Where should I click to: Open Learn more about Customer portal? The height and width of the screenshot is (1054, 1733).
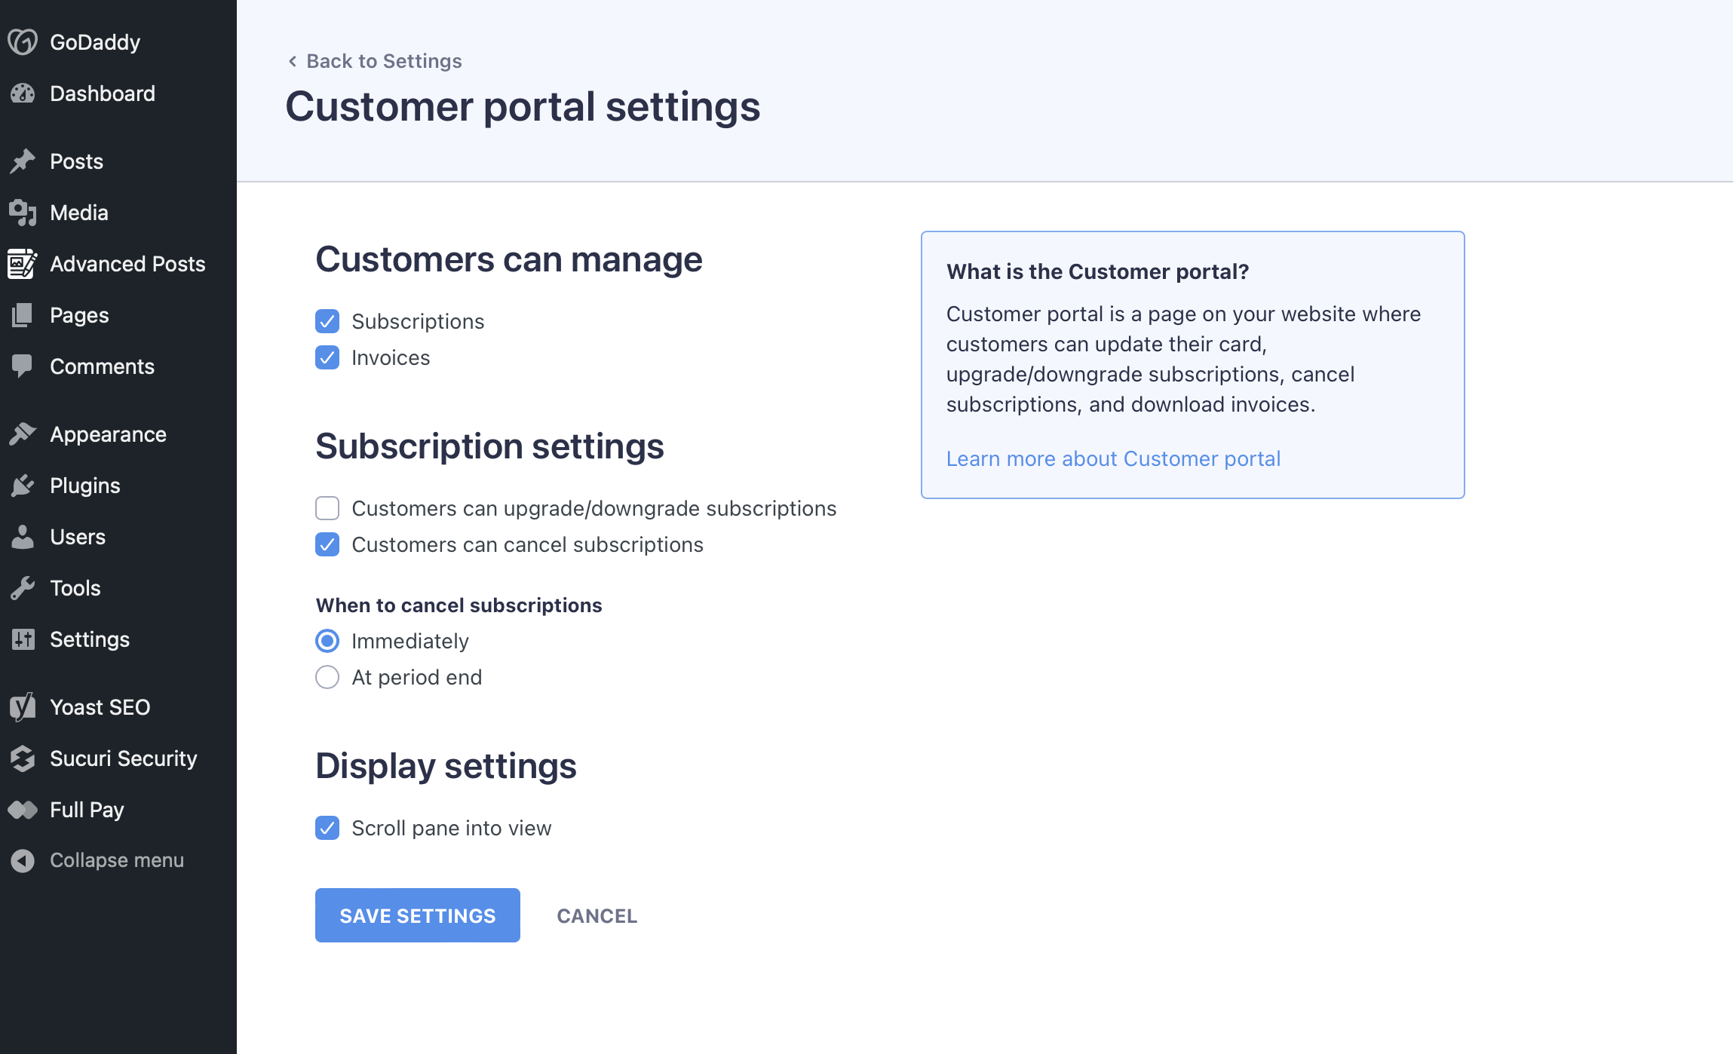tap(1113, 458)
